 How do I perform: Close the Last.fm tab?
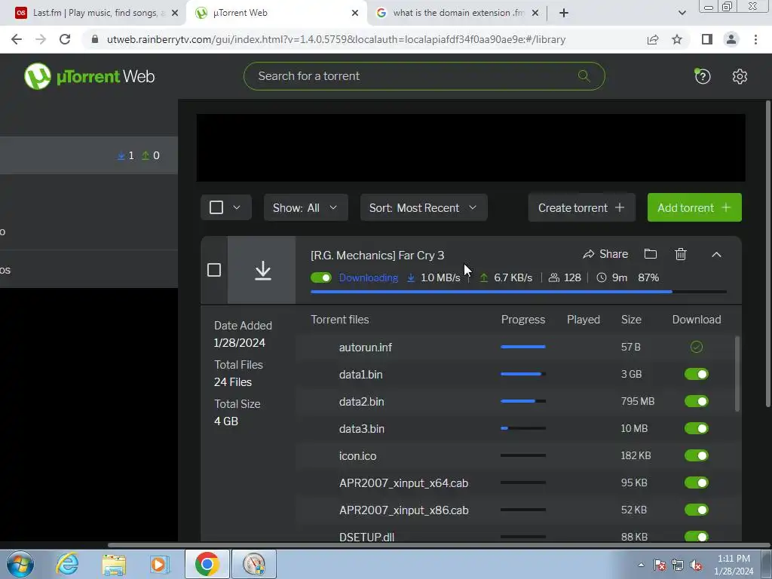click(x=174, y=14)
